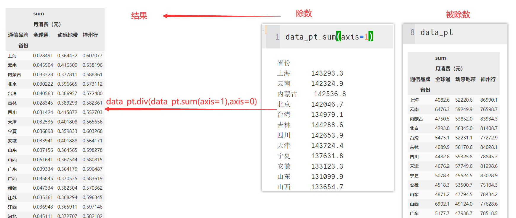The width and height of the screenshot is (516, 218).
Task: Select the 吉林 value 56170.6
Action: tap(464, 147)
